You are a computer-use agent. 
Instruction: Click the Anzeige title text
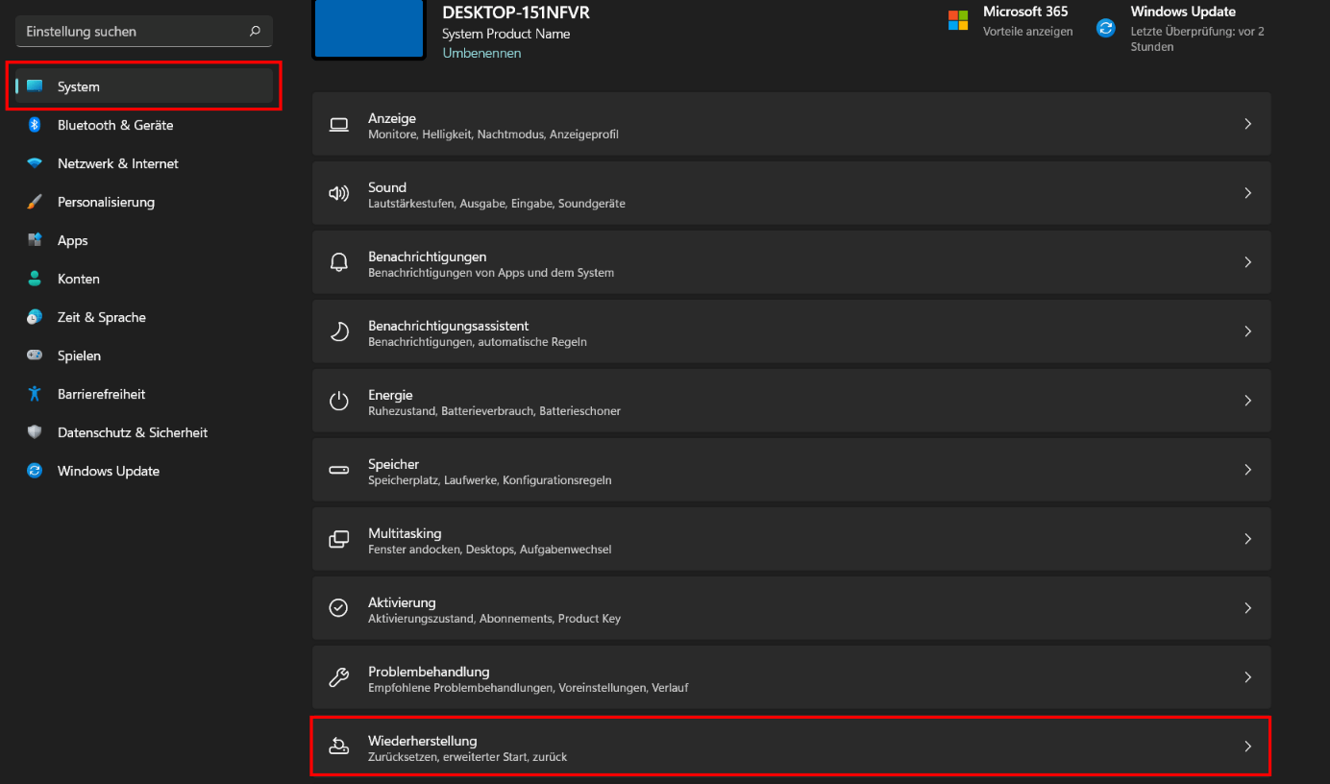pyautogui.click(x=392, y=118)
